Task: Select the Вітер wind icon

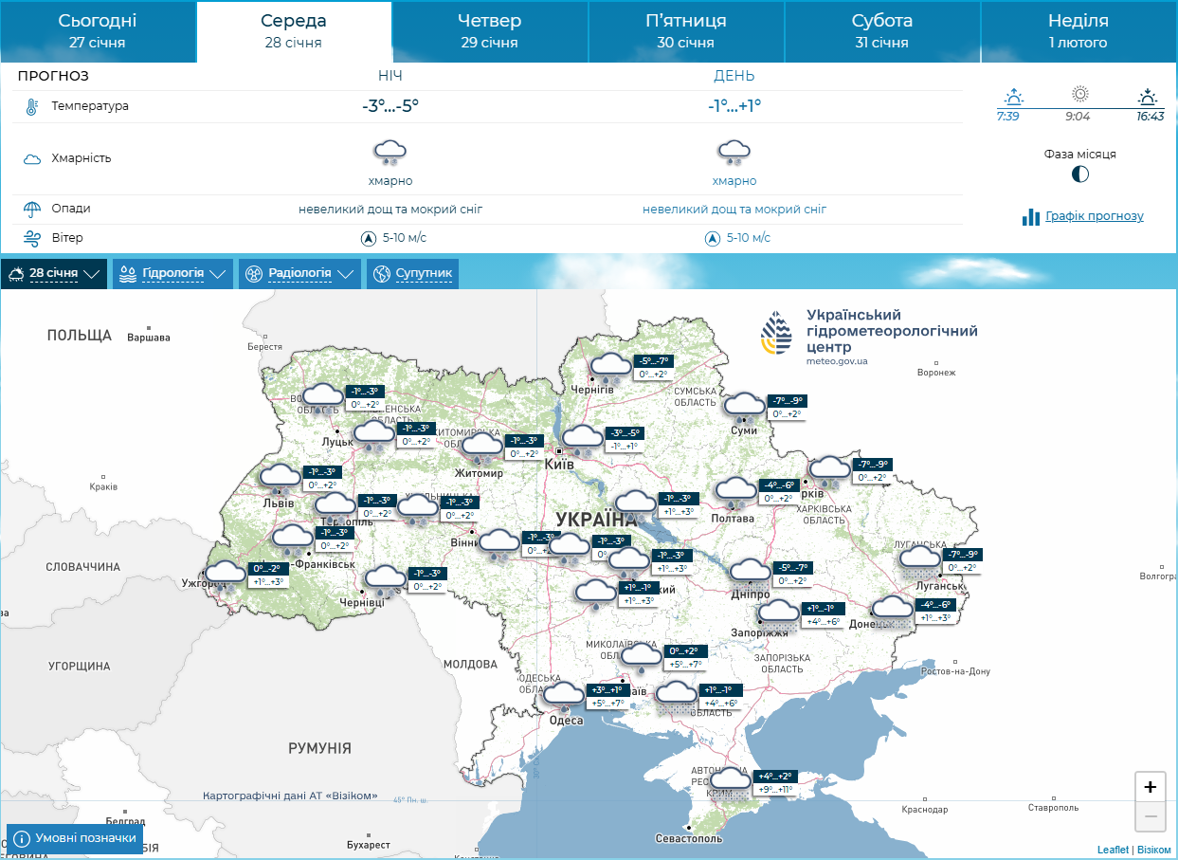Action: (x=31, y=238)
